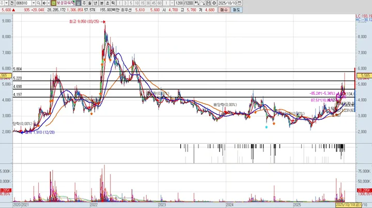The width and height of the screenshot is (372, 208).
Task: Click the 매수 (buy) button
Action: [x=224, y=10]
